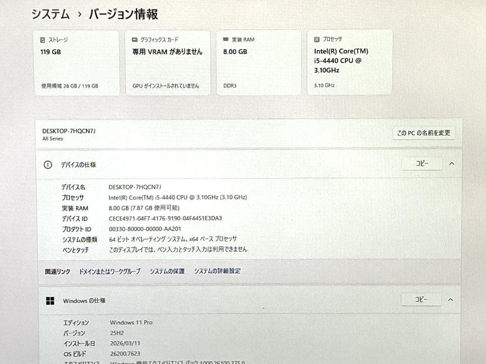Click the 使用領域 28 GB / 119 GB text
The height and width of the screenshot is (364, 486).
click(70, 86)
